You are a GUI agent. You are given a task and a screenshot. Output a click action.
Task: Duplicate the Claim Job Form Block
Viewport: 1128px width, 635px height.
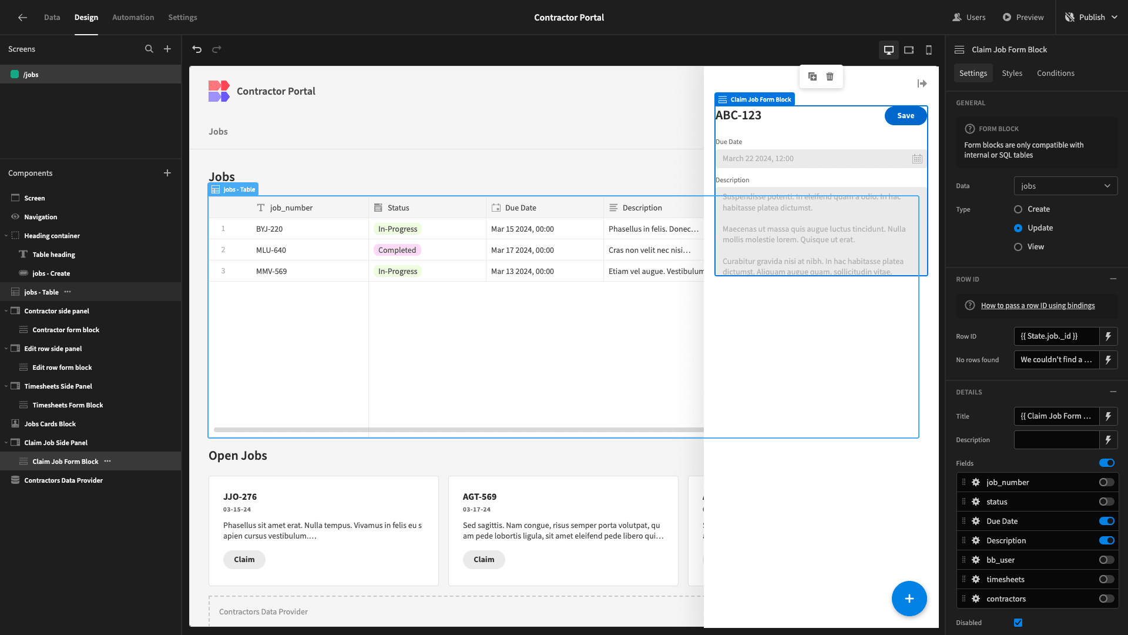click(x=813, y=76)
